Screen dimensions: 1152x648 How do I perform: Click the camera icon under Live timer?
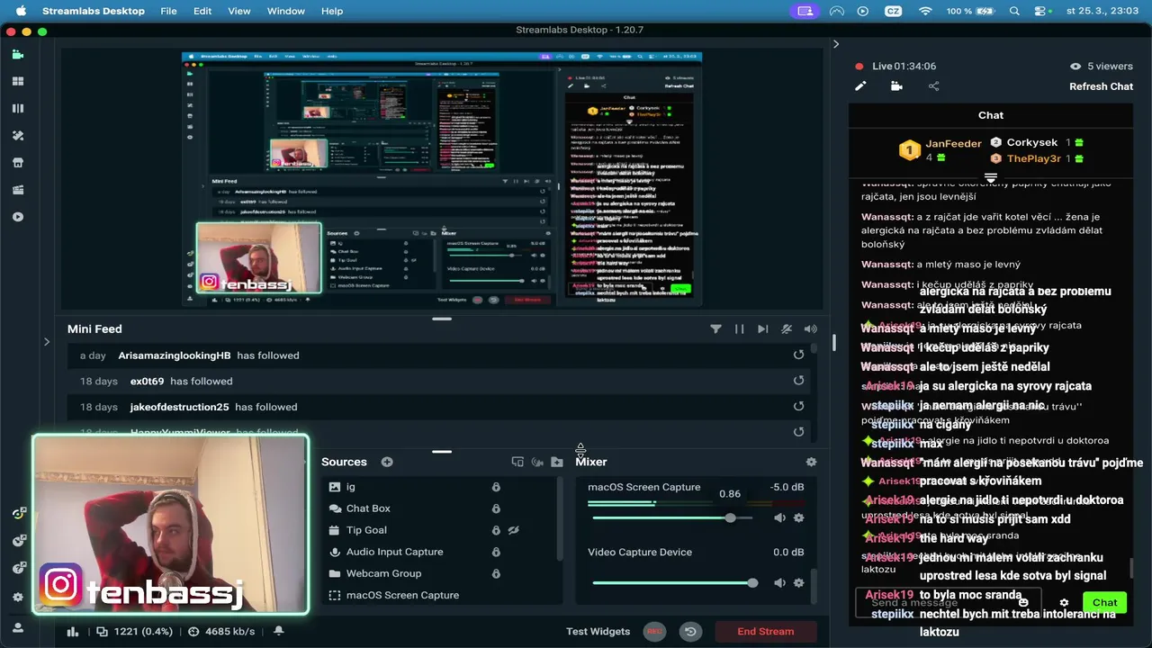pos(896,86)
